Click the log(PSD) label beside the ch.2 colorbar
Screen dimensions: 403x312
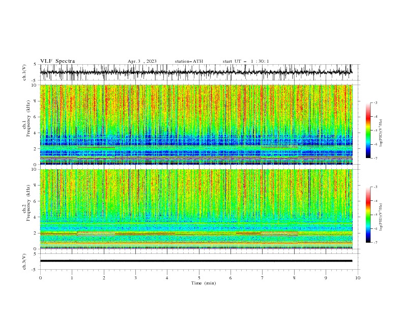[x=381, y=217]
